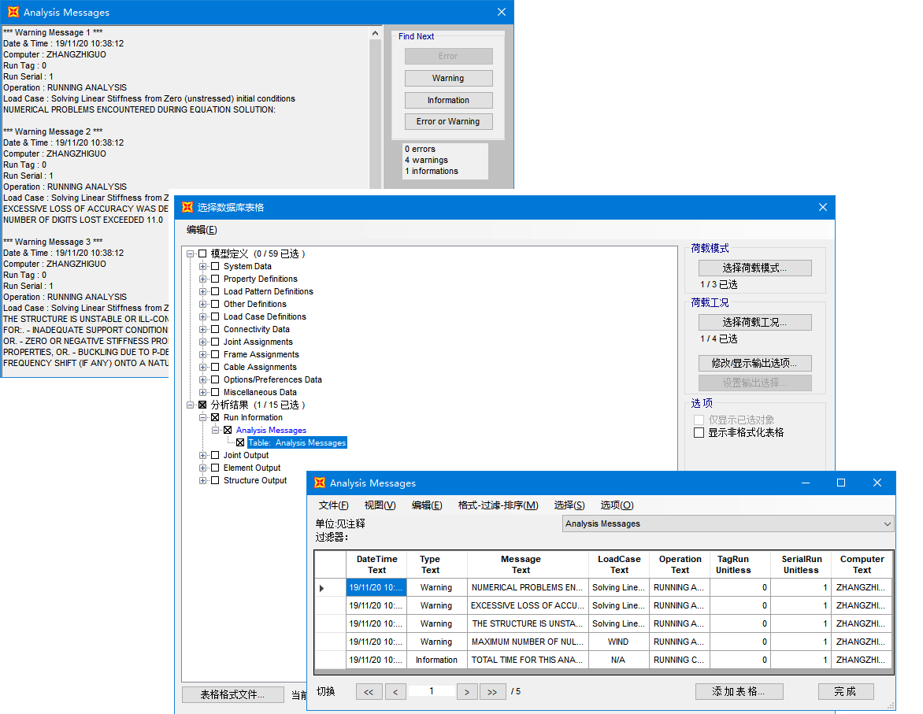Click the Analysis Messages log scrollbar
The width and height of the screenshot is (923, 714).
pos(375,110)
